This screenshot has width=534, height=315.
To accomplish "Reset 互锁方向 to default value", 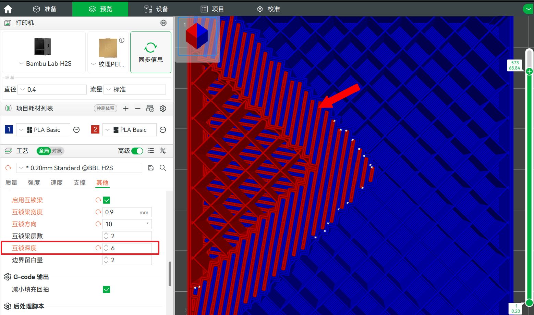I will pos(98,224).
